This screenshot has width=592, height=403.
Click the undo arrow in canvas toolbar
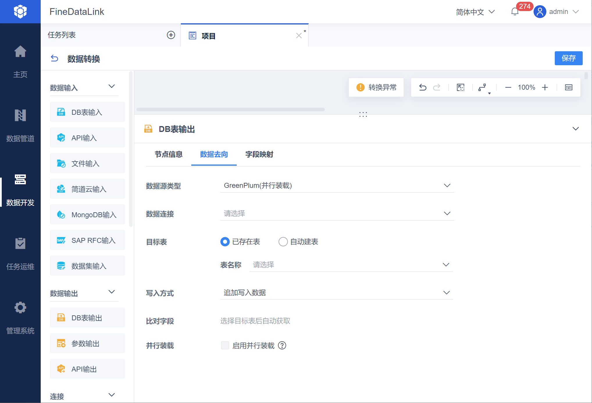(422, 87)
